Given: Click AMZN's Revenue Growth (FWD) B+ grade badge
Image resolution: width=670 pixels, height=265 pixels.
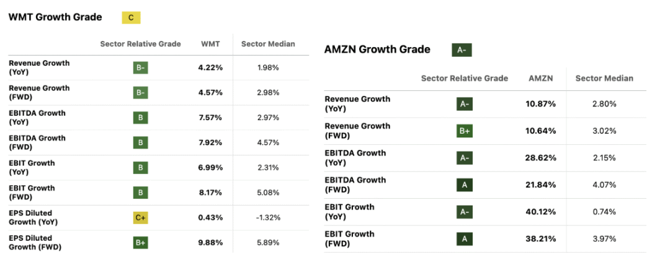Looking at the screenshot, I should (464, 131).
